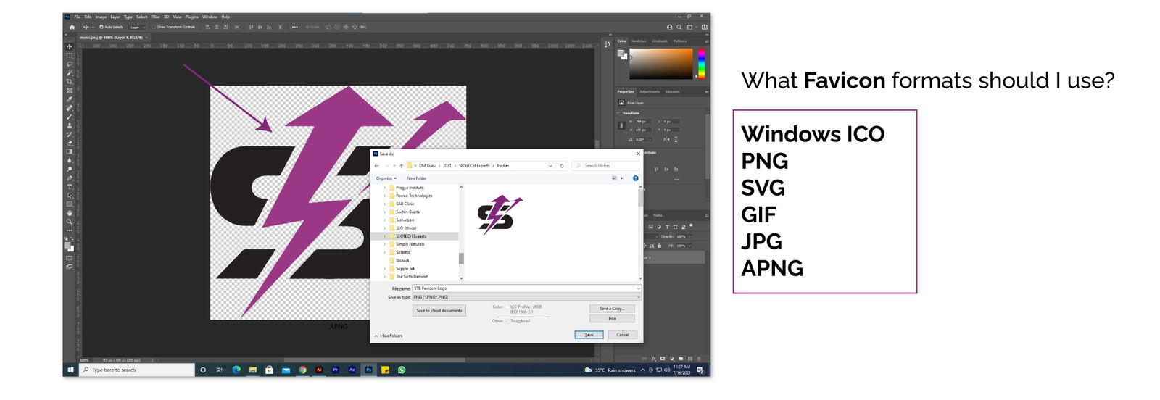Pick a color in the Color panel field
This screenshot has height=400, width=1160.
point(660,64)
